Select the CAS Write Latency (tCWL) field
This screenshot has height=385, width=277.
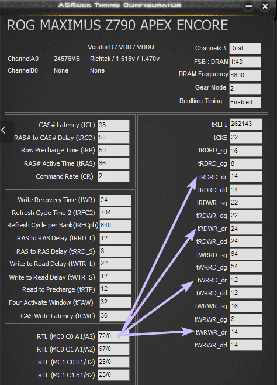[x=115, y=316]
